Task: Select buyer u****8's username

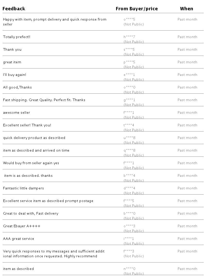Action: point(129,138)
